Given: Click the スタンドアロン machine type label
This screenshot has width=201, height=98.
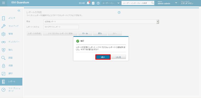Looking at the screenshot, I should [x=187, y=3].
